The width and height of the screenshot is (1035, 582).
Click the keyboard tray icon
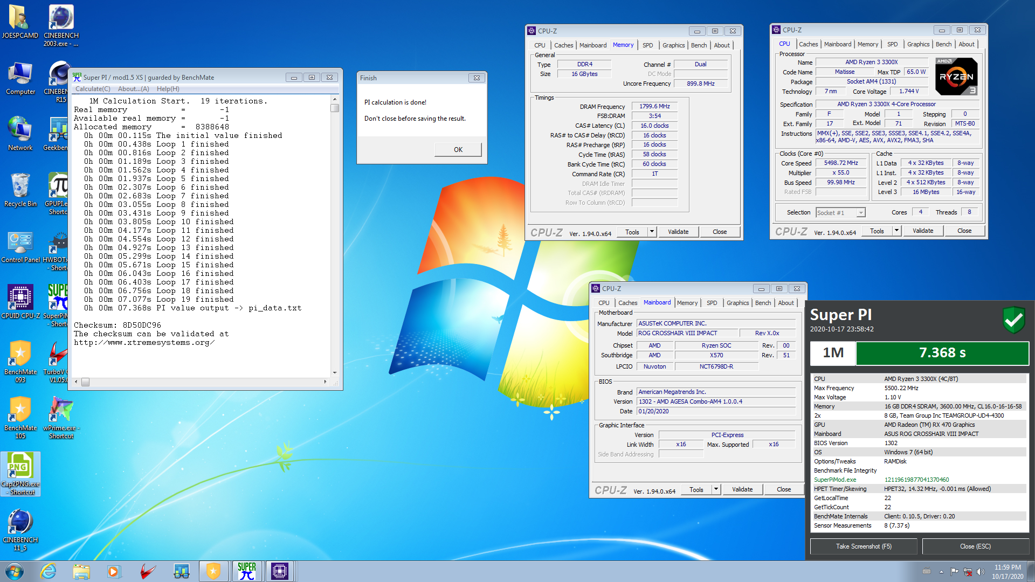pos(927,571)
